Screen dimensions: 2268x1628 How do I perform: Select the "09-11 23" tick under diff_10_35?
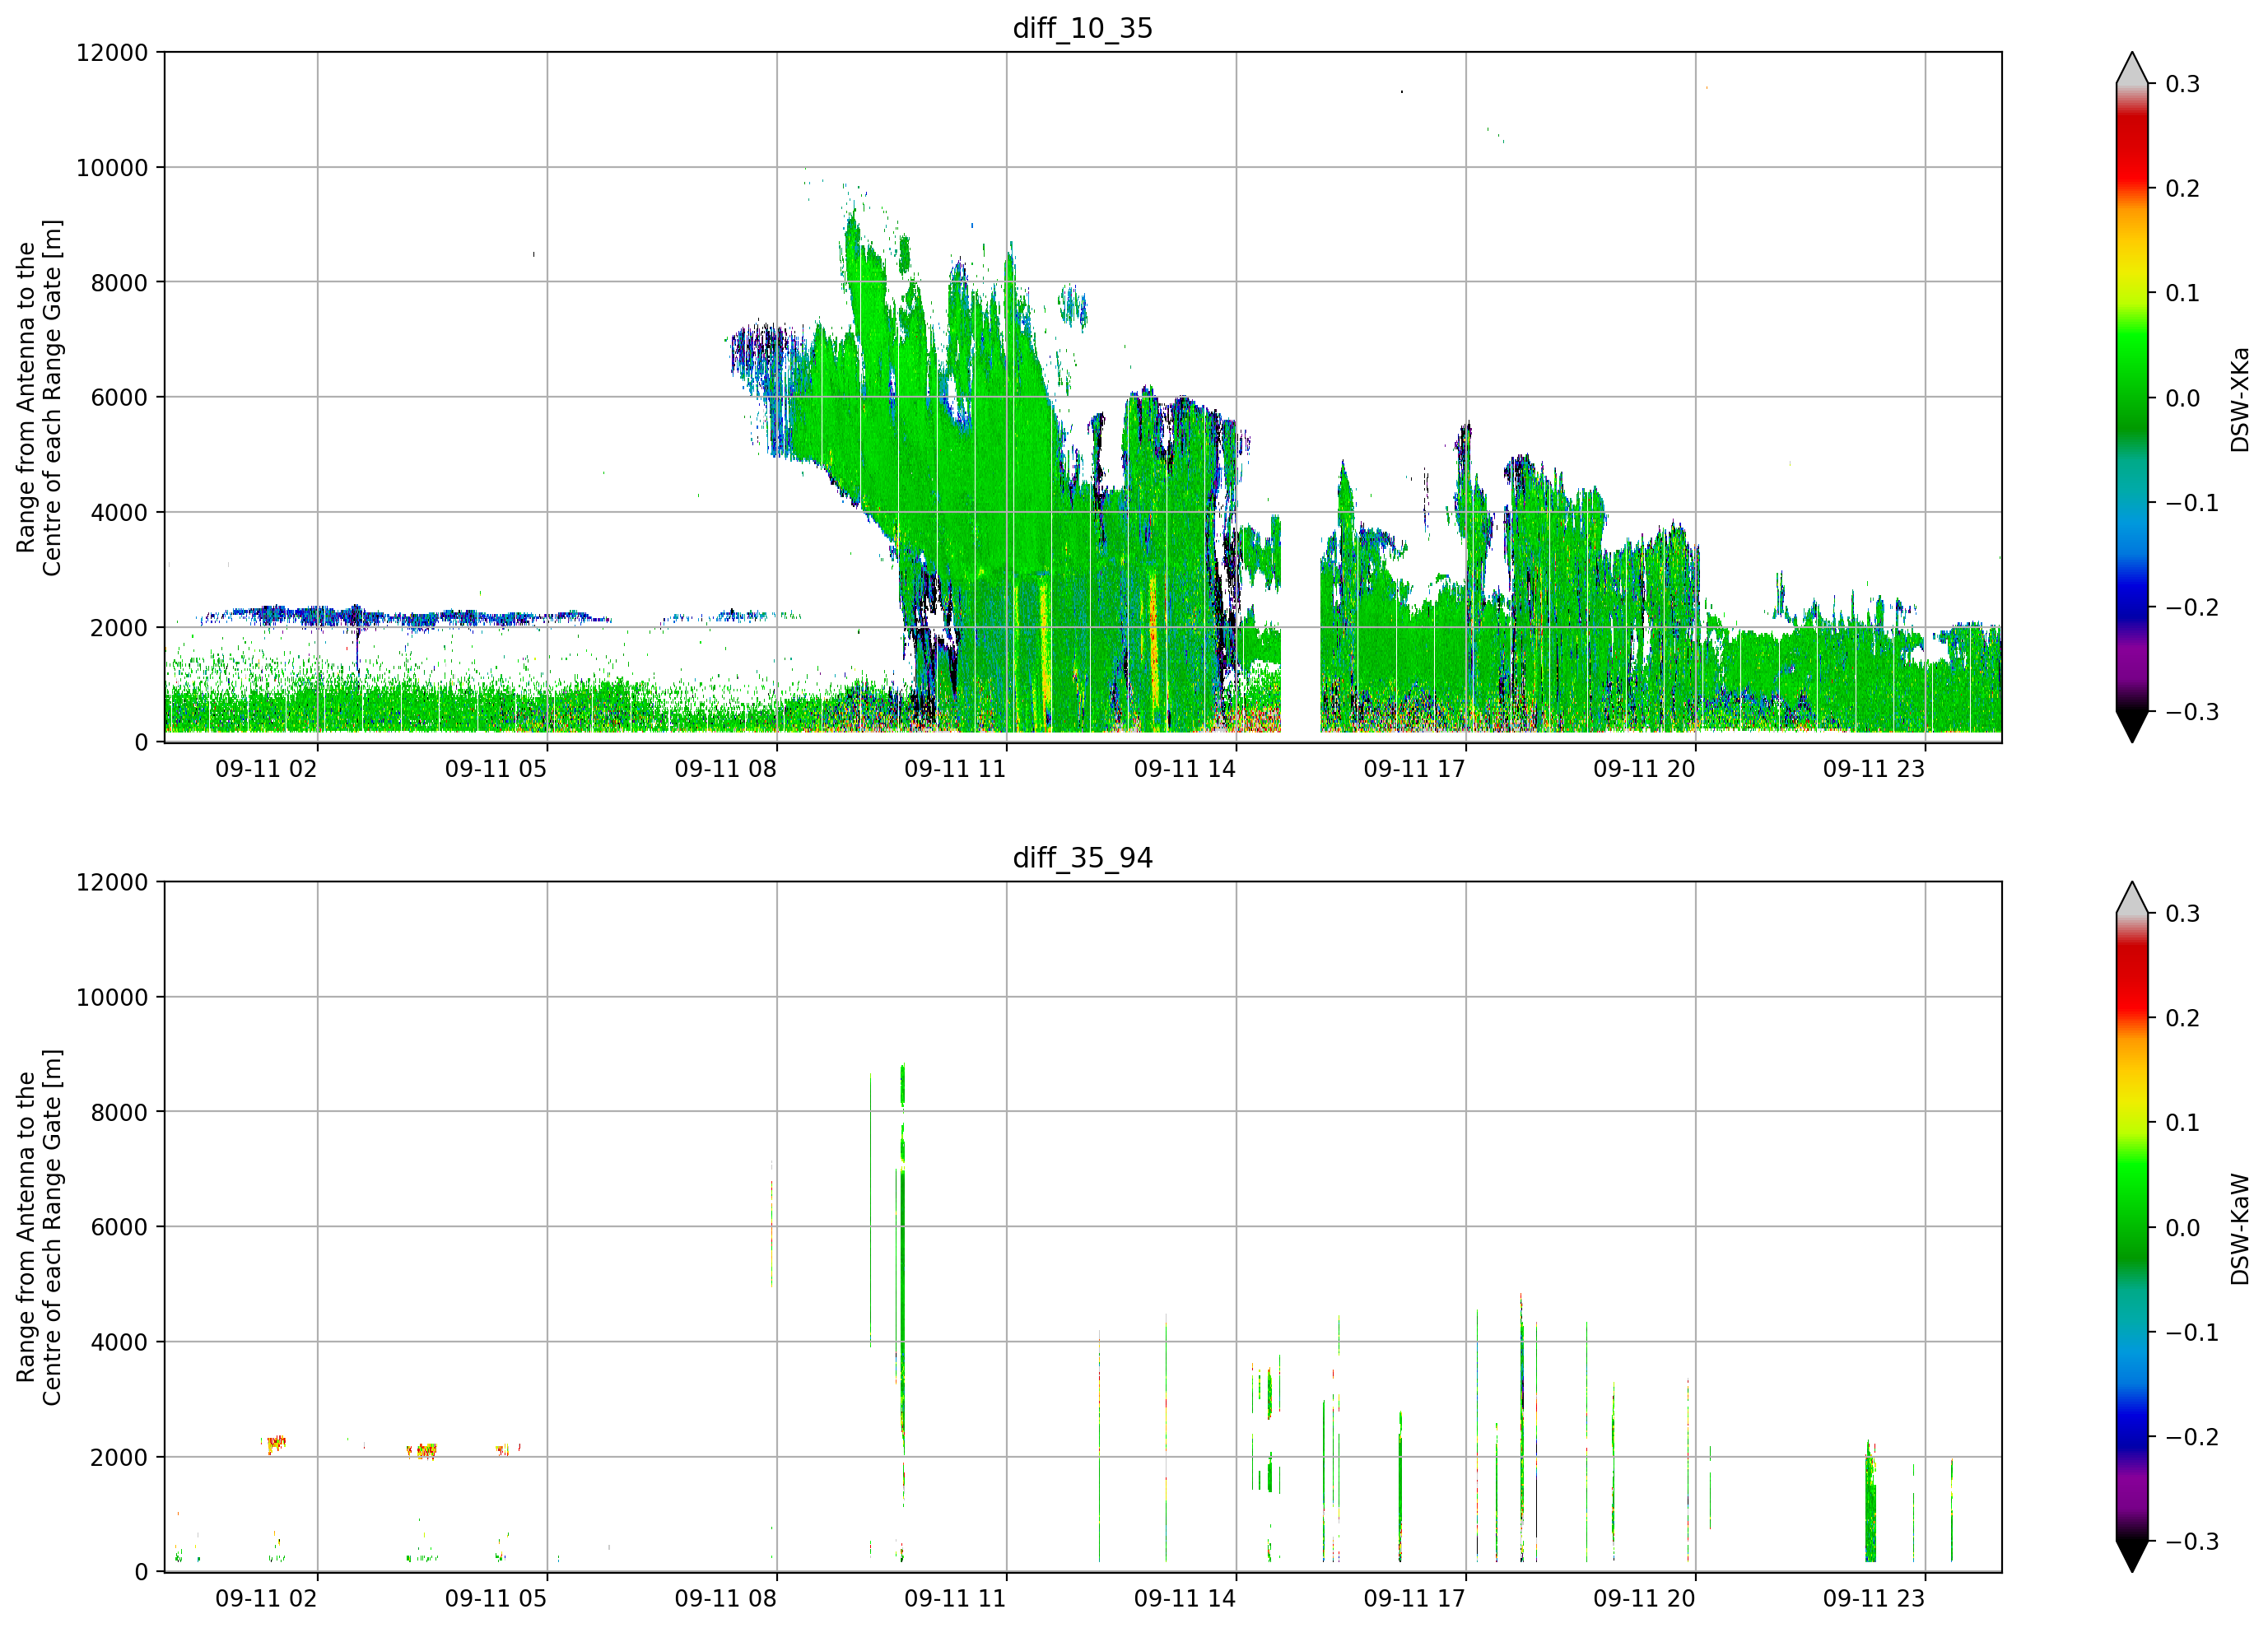point(1874,769)
